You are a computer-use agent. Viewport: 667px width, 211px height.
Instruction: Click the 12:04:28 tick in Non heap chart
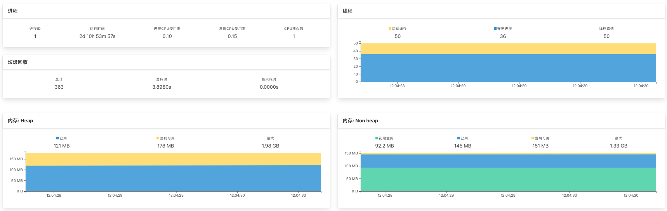click(385, 196)
